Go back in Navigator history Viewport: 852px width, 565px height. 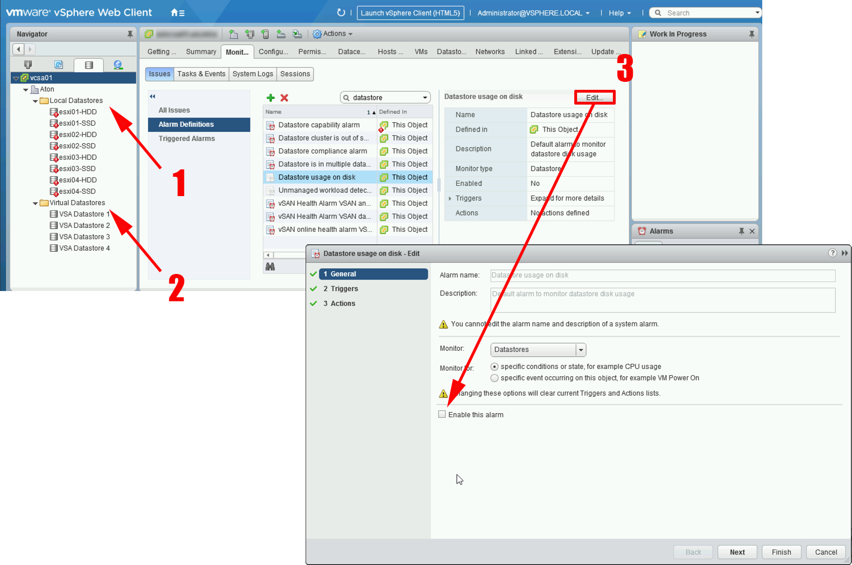tap(19, 49)
